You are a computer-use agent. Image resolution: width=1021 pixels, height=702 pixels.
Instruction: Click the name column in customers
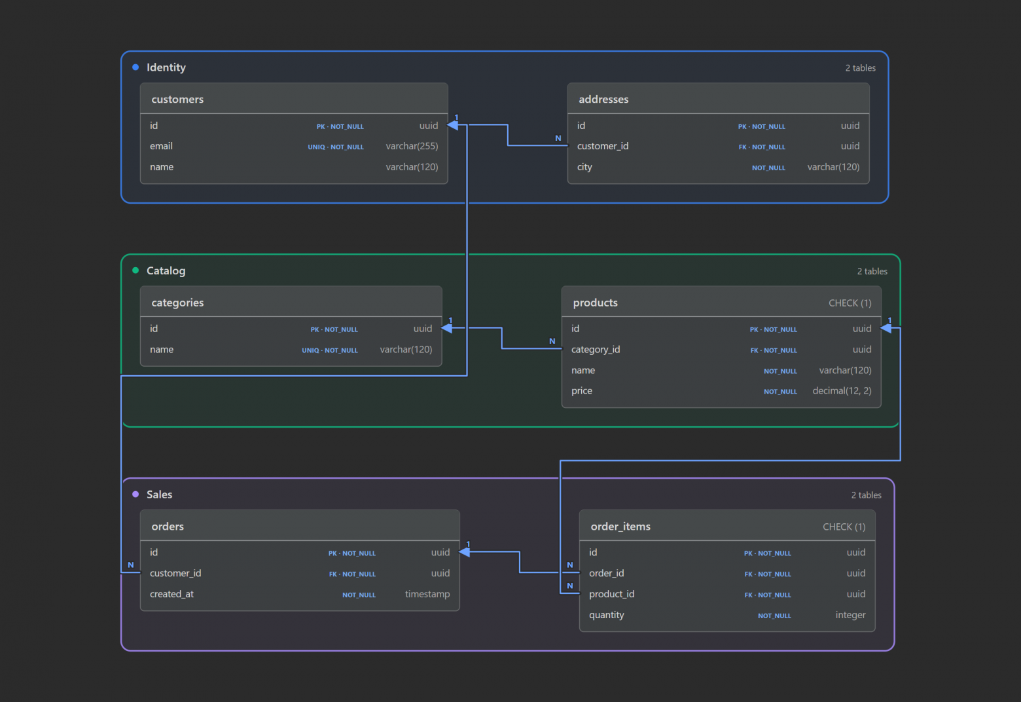point(294,167)
